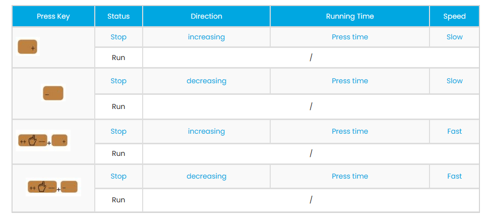Image resolution: width=491 pixels, height=224 pixels.
Task: Click the brown minus key icon
Action: [x=53, y=93]
